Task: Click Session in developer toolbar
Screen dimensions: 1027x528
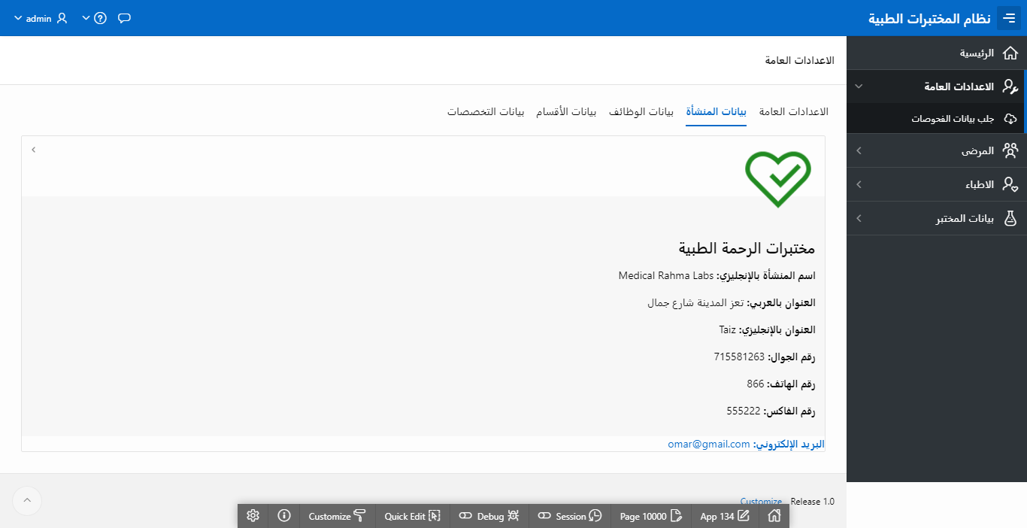Action: click(570, 516)
